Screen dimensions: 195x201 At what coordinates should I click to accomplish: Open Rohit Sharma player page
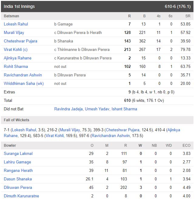[16, 66]
